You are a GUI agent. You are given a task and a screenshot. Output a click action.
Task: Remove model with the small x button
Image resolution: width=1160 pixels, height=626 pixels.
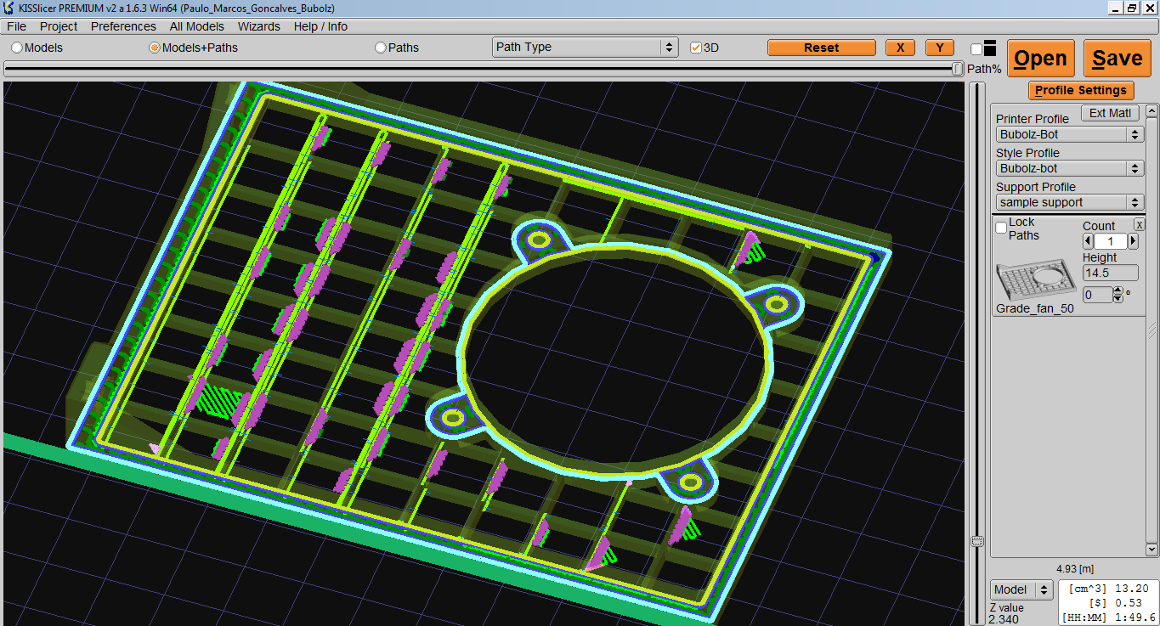coord(1139,224)
